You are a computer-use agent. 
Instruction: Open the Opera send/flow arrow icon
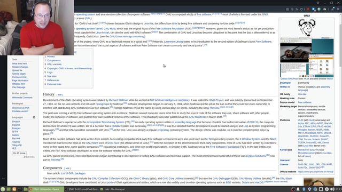[297, 9]
